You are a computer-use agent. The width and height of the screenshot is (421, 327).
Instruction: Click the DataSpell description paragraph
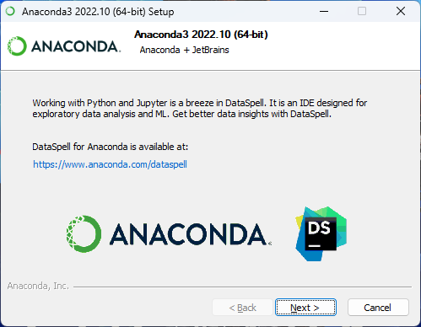[200, 109]
